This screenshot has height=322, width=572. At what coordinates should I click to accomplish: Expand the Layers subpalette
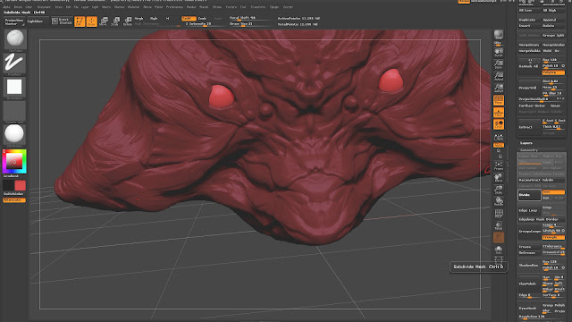pyautogui.click(x=526, y=143)
